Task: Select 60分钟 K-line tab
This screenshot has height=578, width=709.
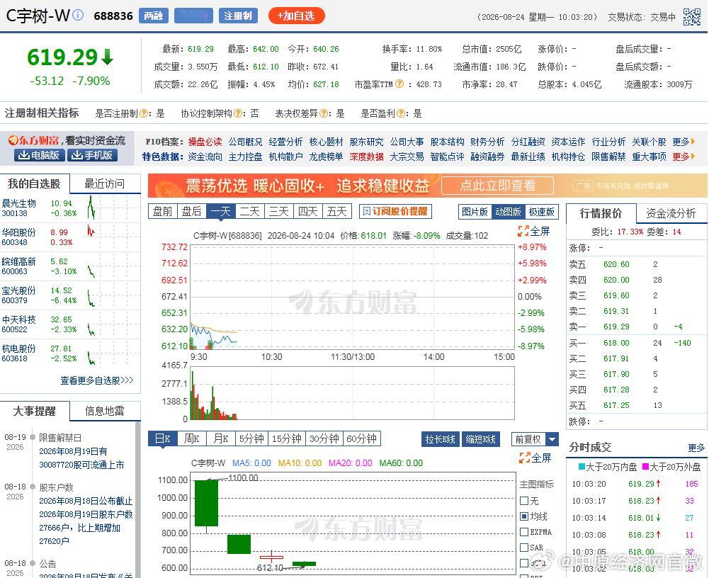Action: click(362, 438)
